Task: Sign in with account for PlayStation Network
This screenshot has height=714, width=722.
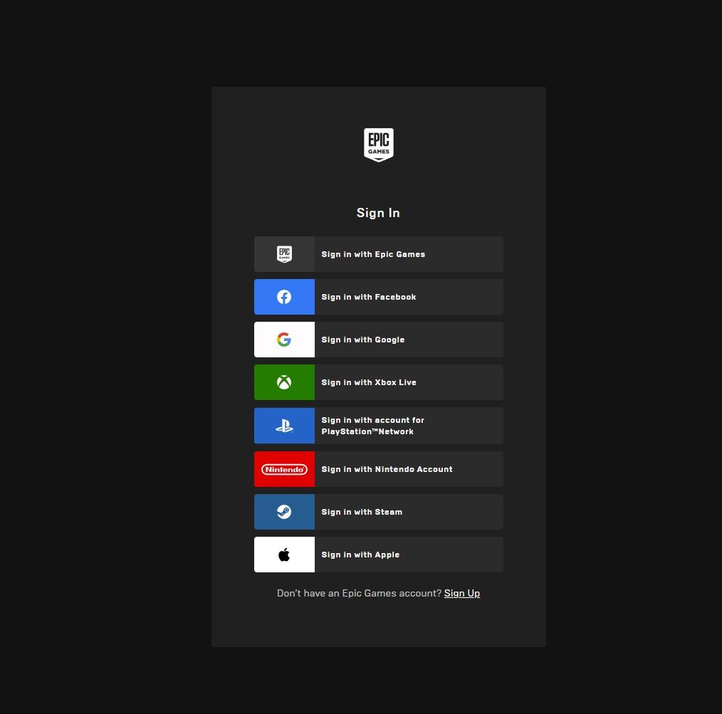Action: (378, 426)
